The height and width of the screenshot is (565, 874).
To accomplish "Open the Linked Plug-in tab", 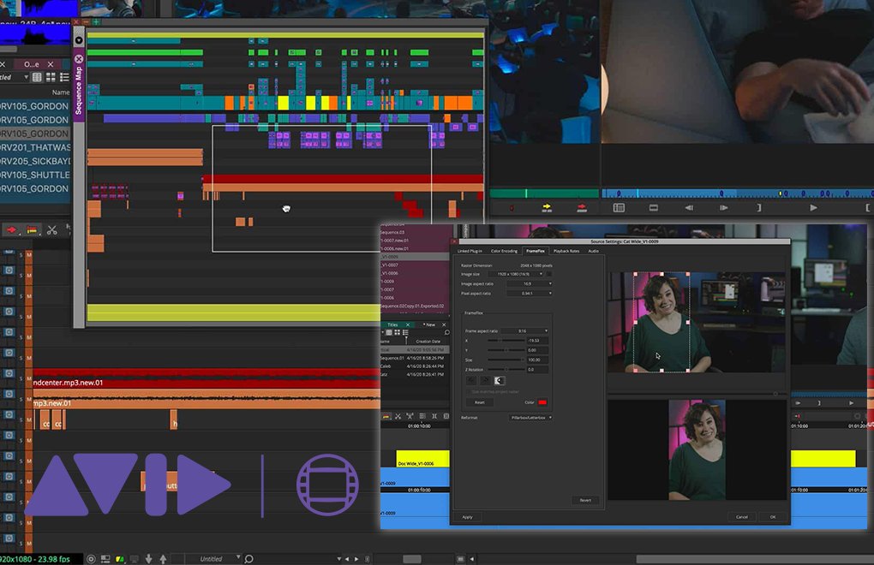I will point(470,251).
